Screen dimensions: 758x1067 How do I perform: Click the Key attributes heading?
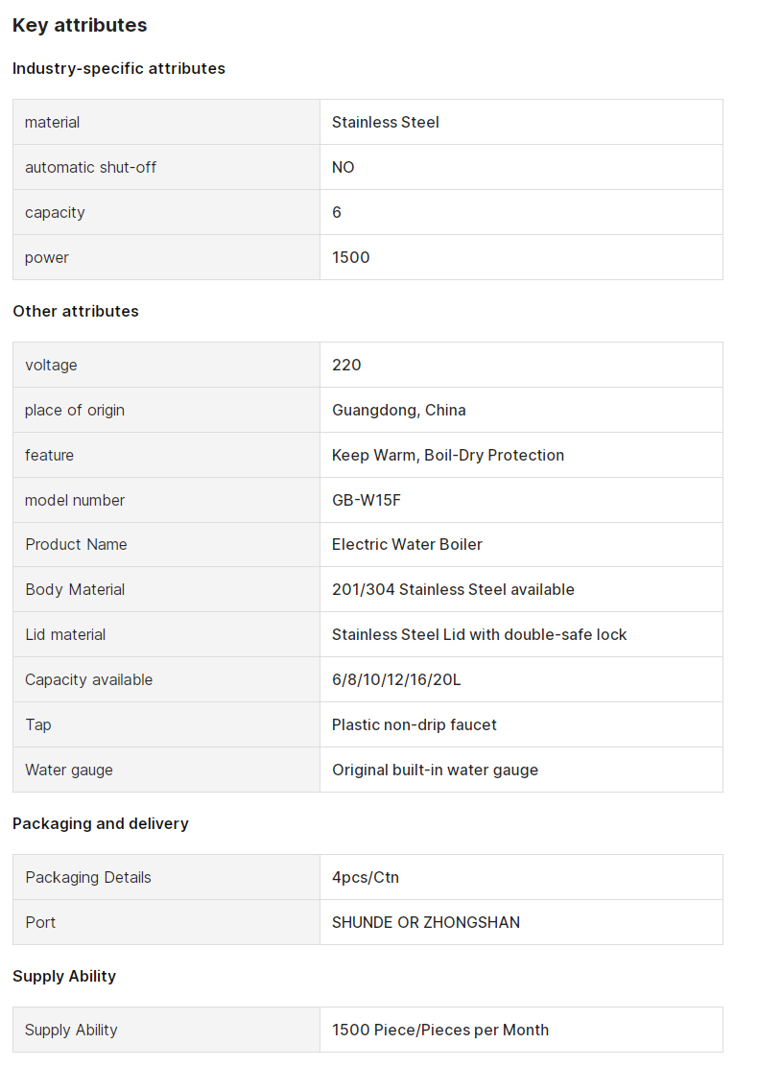tap(80, 25)
